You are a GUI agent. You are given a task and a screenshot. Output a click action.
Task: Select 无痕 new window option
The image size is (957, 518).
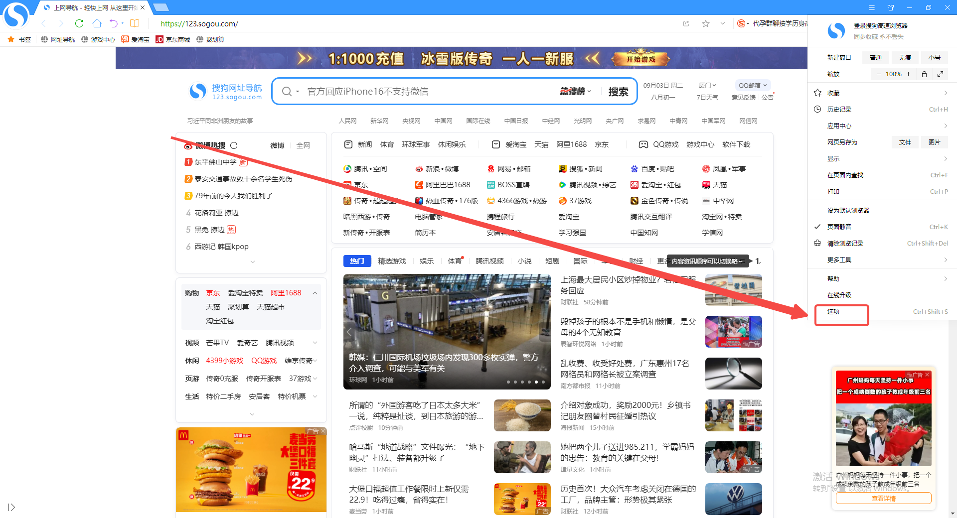905,57
